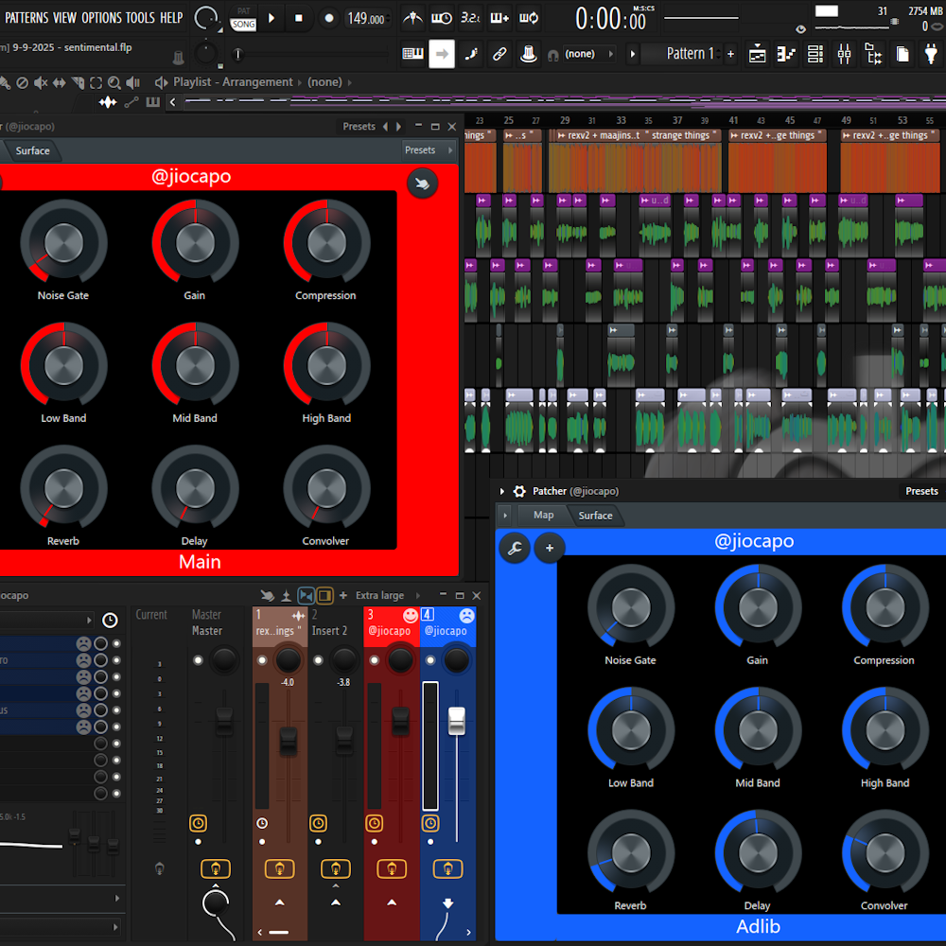
Task: Open the plugin picker plug icon
Action: tap(931, 54)
